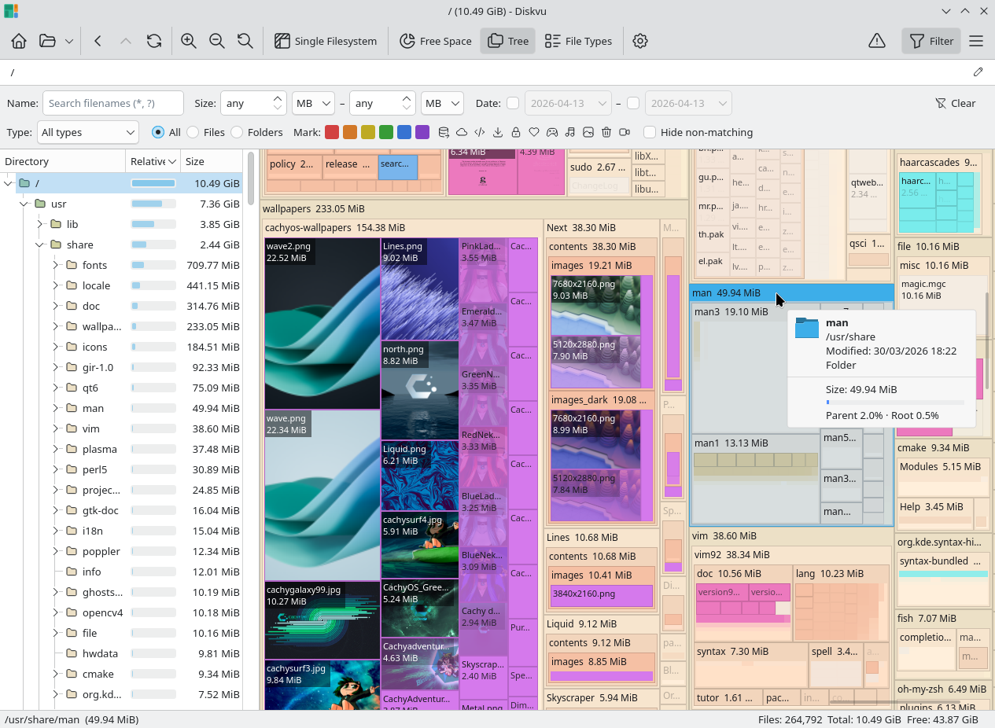Open recent folders dropdown arrow

pos(69,41)
